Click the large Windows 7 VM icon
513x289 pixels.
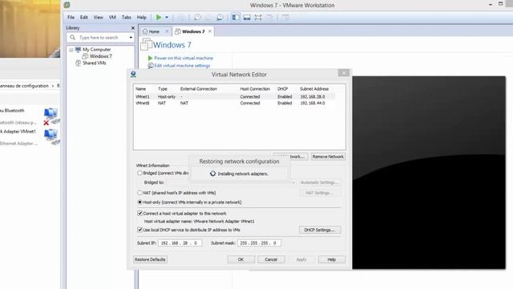tap(146, 44)
